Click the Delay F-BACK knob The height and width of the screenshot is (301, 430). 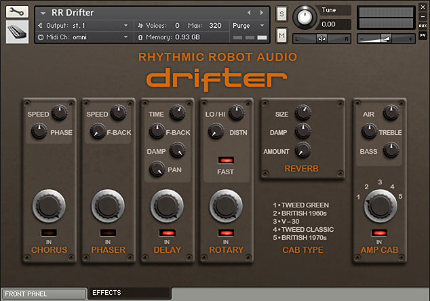tap(157, 131)
